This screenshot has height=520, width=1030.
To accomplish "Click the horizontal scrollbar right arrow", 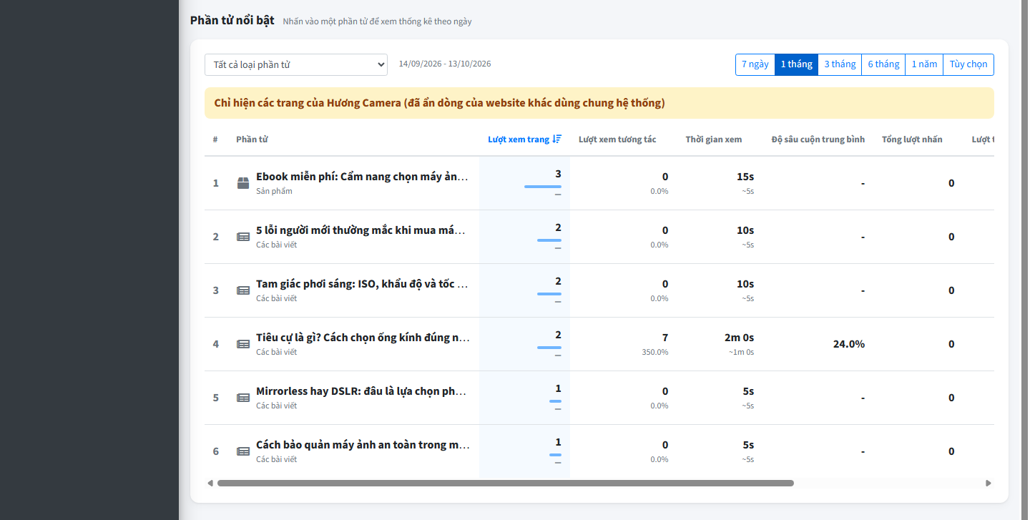I will coord(989,483).
